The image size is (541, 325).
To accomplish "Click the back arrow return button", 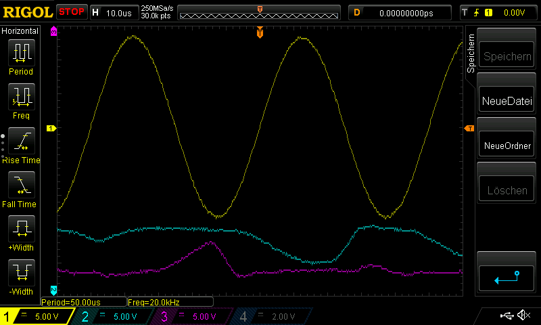I will [x=507, y=278].
